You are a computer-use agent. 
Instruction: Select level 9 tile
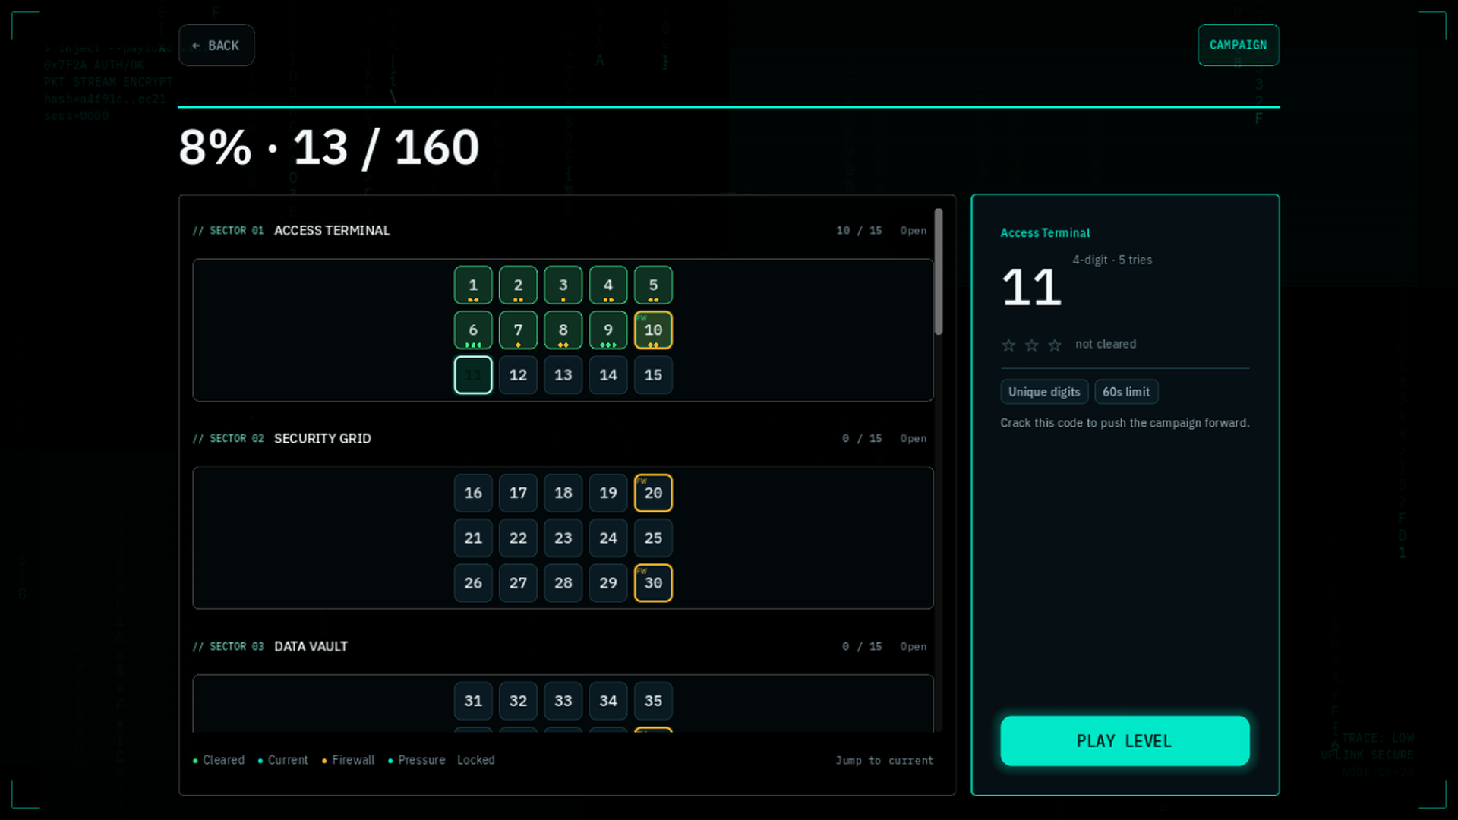[x=608, y=330]
